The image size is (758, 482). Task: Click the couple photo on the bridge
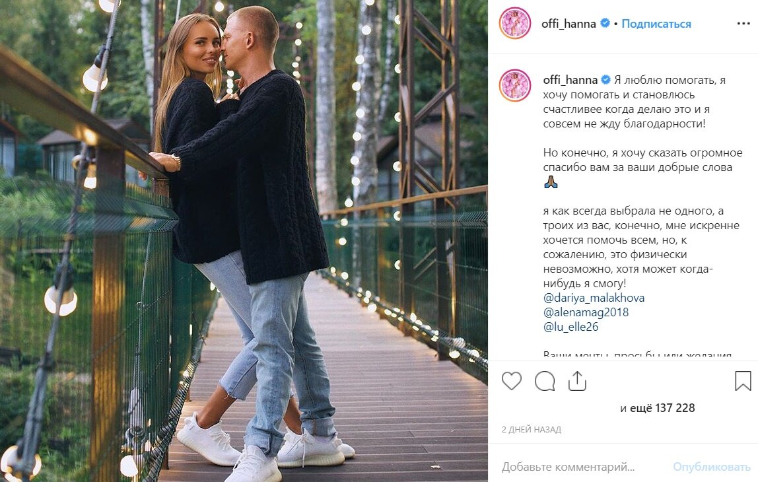[x=244, y=241]
